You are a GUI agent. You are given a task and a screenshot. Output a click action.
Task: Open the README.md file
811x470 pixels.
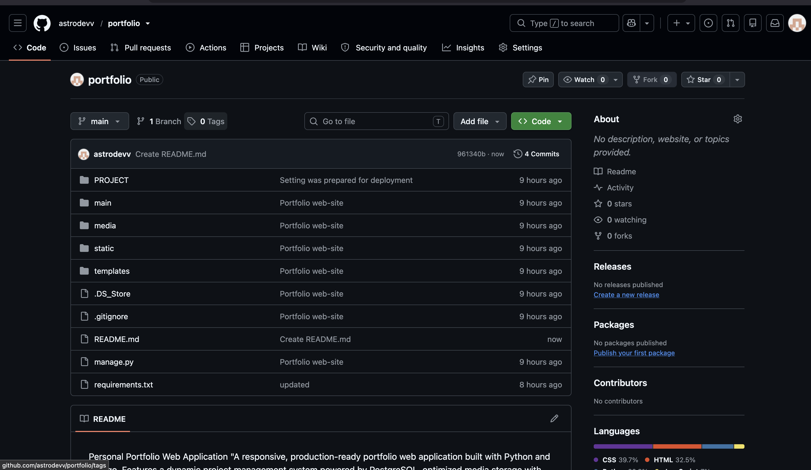click(x=116, y=339)
